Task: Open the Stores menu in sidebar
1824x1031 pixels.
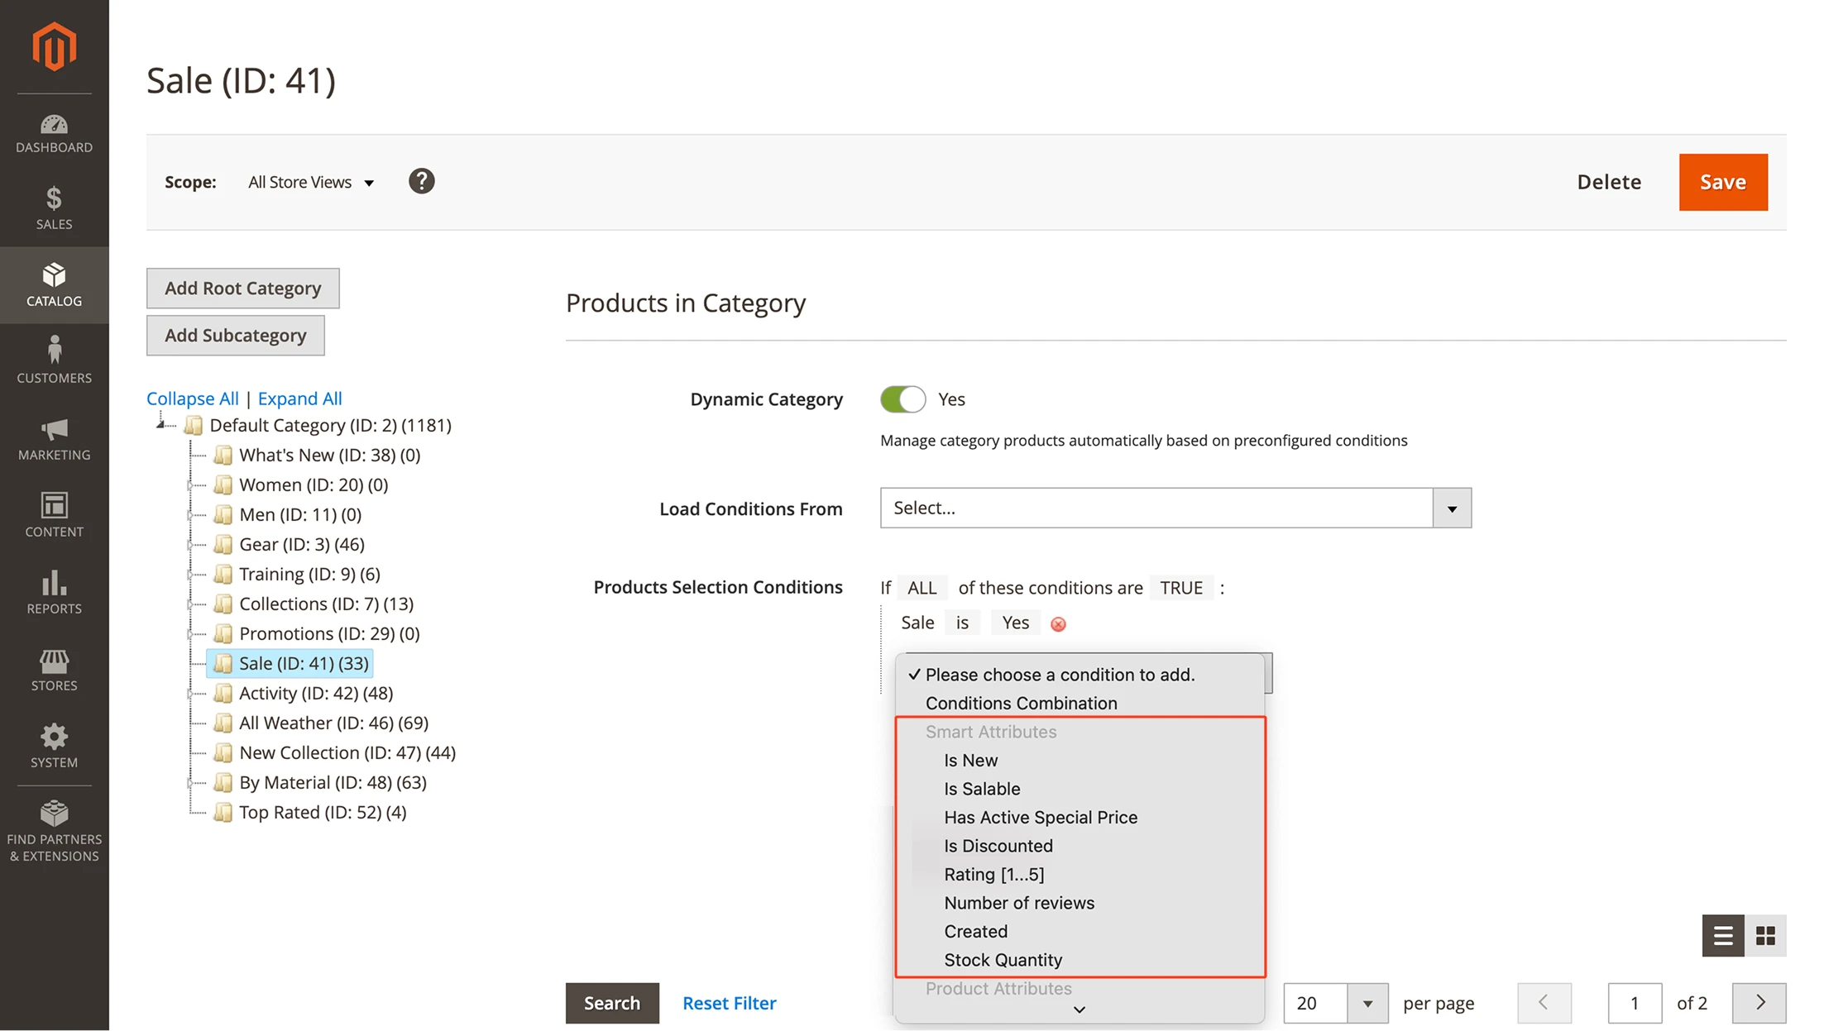Action: coord(54,666)
